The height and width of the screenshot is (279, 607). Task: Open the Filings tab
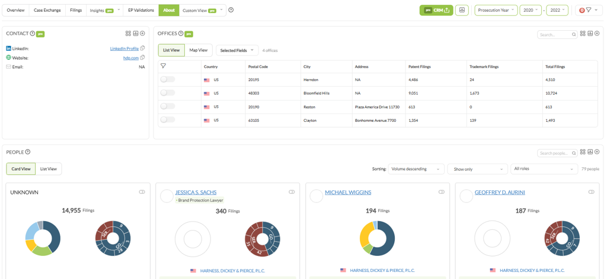pos(76,10)
